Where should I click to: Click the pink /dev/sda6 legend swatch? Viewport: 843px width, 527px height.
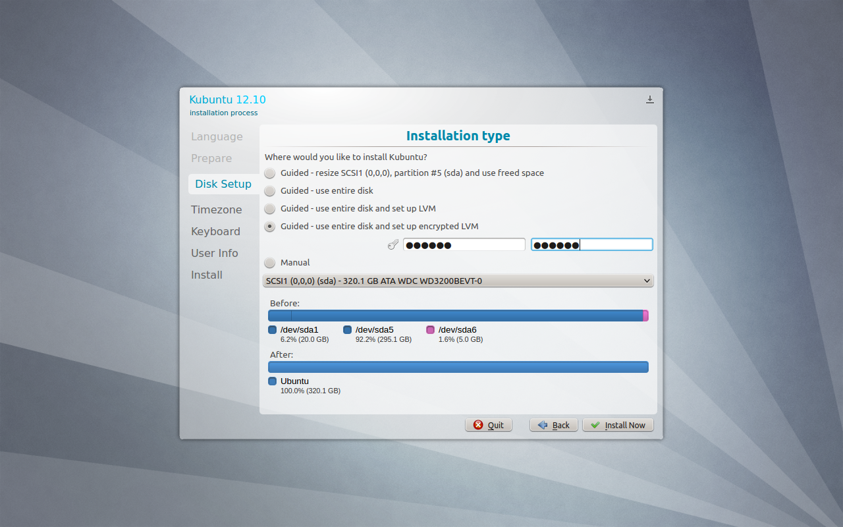(431, 330)
